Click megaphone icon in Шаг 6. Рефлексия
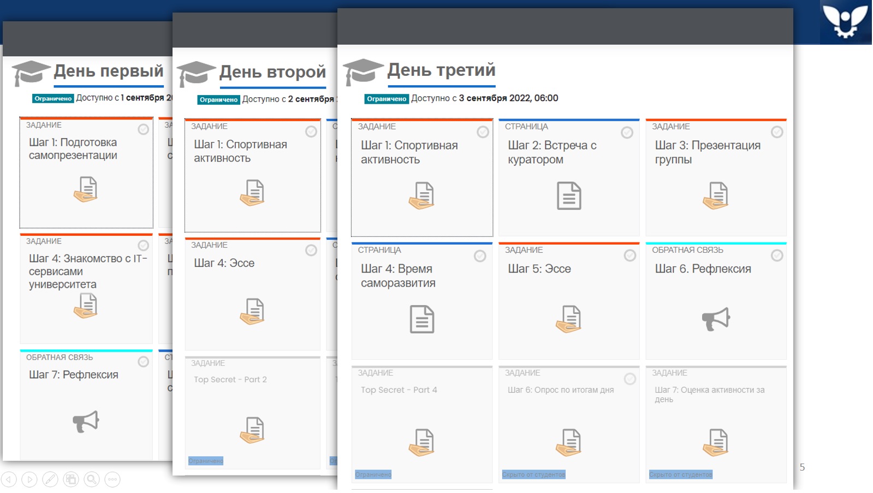873x493 pixels. 715,319
